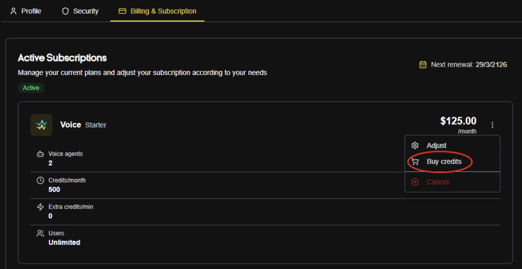The image size is (522, 269).
Task: Click the Voice plan waveform icon
Action: pyautogui.click(x=41, y=125)
